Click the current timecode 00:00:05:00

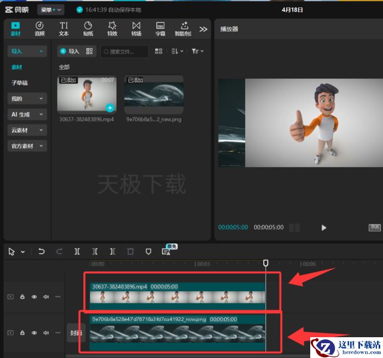click(x=233, y=227)
